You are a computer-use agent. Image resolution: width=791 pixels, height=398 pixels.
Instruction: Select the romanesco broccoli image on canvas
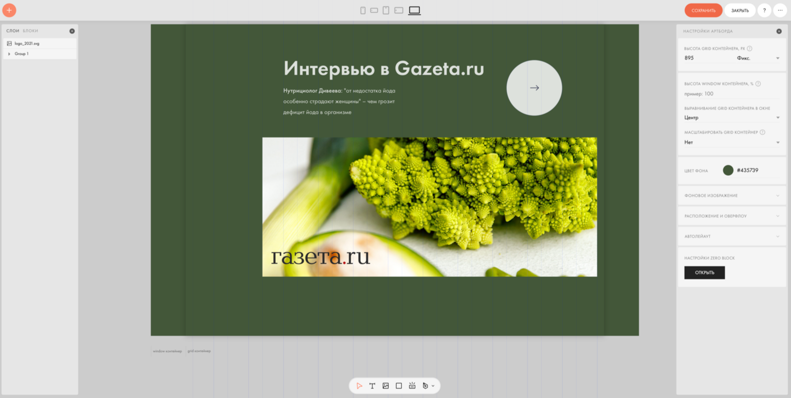pyautogui.click(x=430, y=207)
